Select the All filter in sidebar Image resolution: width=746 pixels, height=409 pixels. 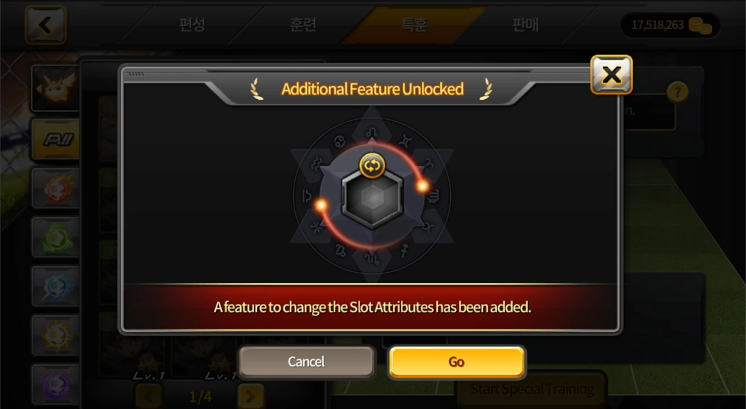(56, 139)
